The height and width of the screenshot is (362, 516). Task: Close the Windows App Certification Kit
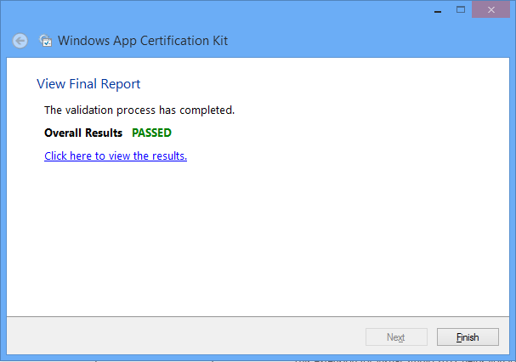point(490,10)
